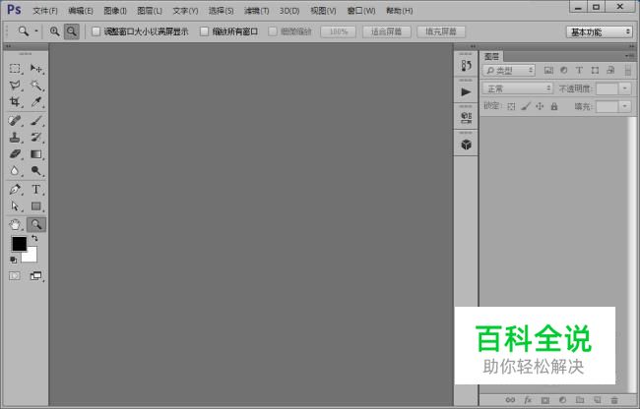Click the 100% zoom button

(x=338, y=31)
